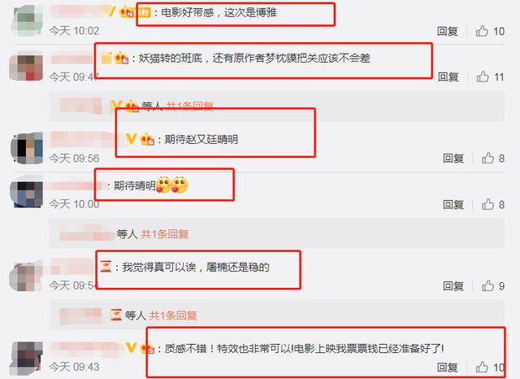Tap thumbs-up on 期待晴明 emoji comment
Screen dimensions: 520x379
coord(487,204)
